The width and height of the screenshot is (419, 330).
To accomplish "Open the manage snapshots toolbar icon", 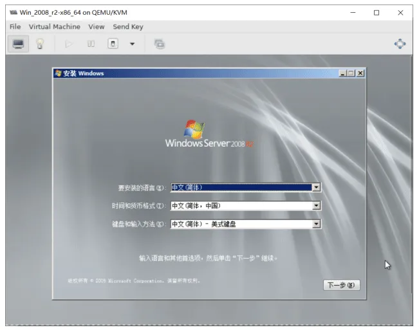I will pos(160,44).
